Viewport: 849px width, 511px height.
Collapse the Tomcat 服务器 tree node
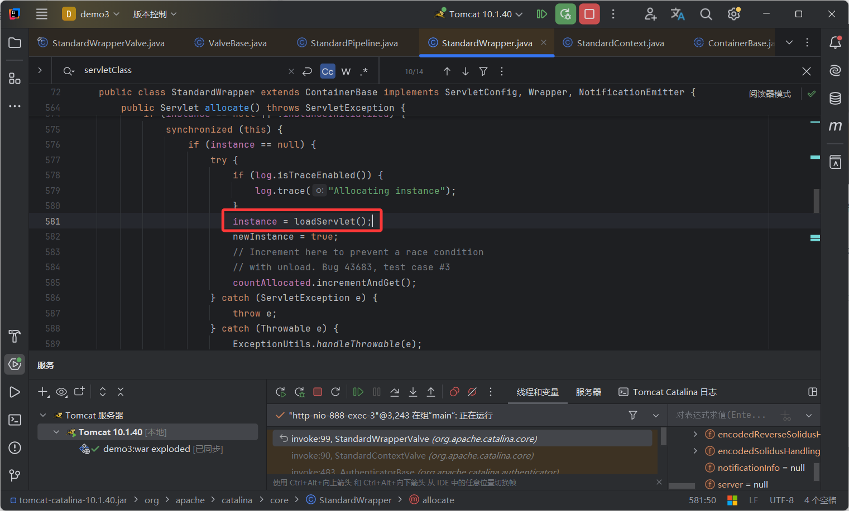click(42, 415)
